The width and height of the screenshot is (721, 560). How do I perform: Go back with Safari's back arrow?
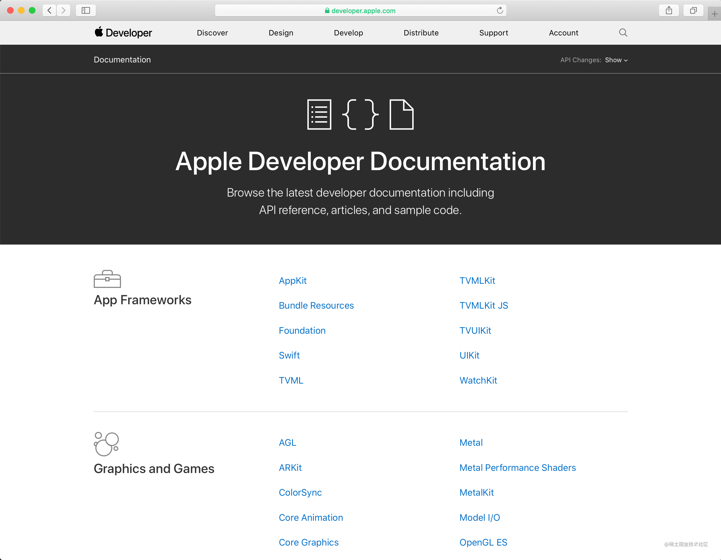49,11
